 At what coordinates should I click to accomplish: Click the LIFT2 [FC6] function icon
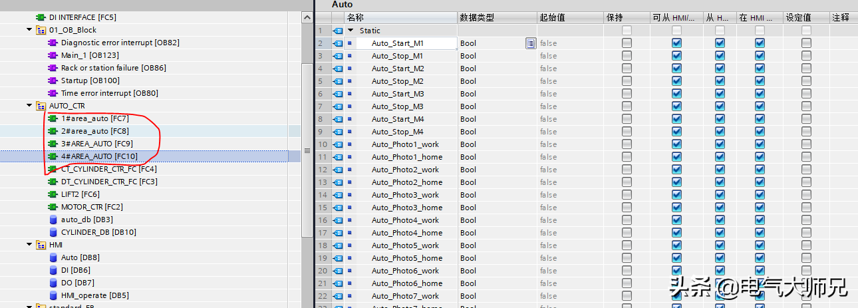[53, 194]
